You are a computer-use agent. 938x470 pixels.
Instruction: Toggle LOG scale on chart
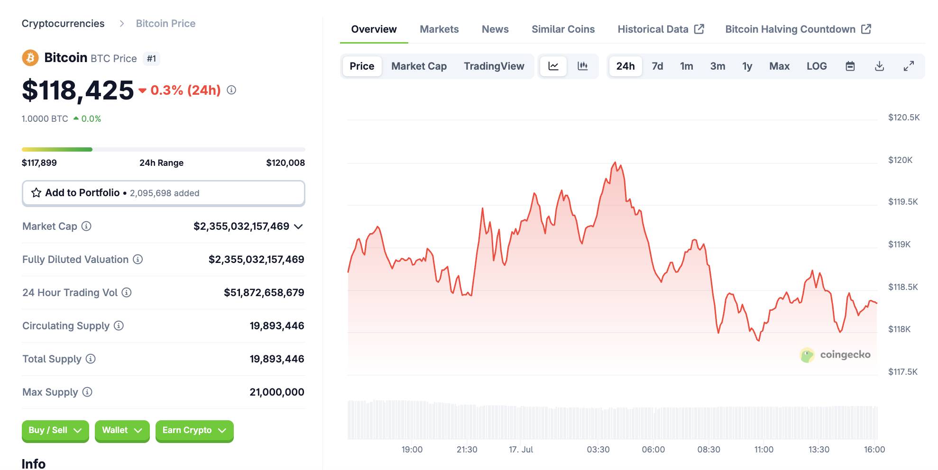(817, 66)
